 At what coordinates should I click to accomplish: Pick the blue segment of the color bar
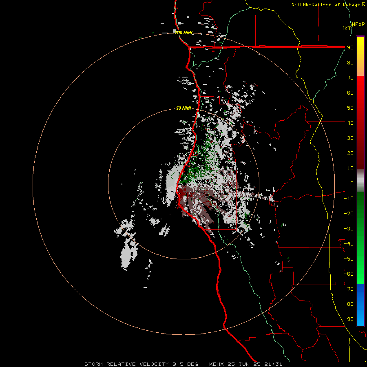360,304
